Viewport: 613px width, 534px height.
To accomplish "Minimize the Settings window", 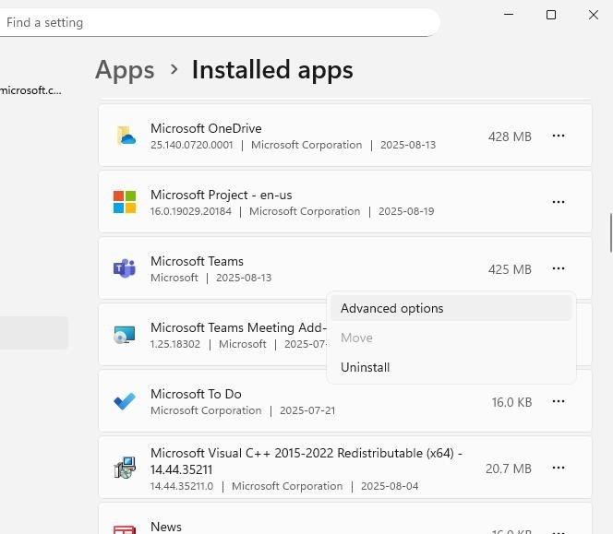I will pos(509,15).
